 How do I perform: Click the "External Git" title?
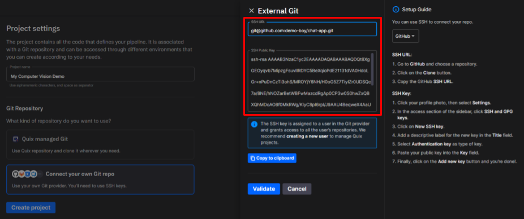pos(278,11)
